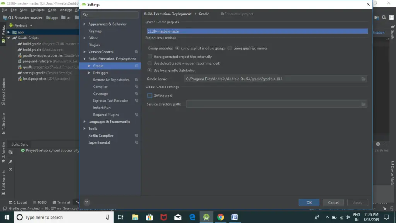Open File Explorer from the taskbar
The image size is (396, 223).
[x=135, y=217]
